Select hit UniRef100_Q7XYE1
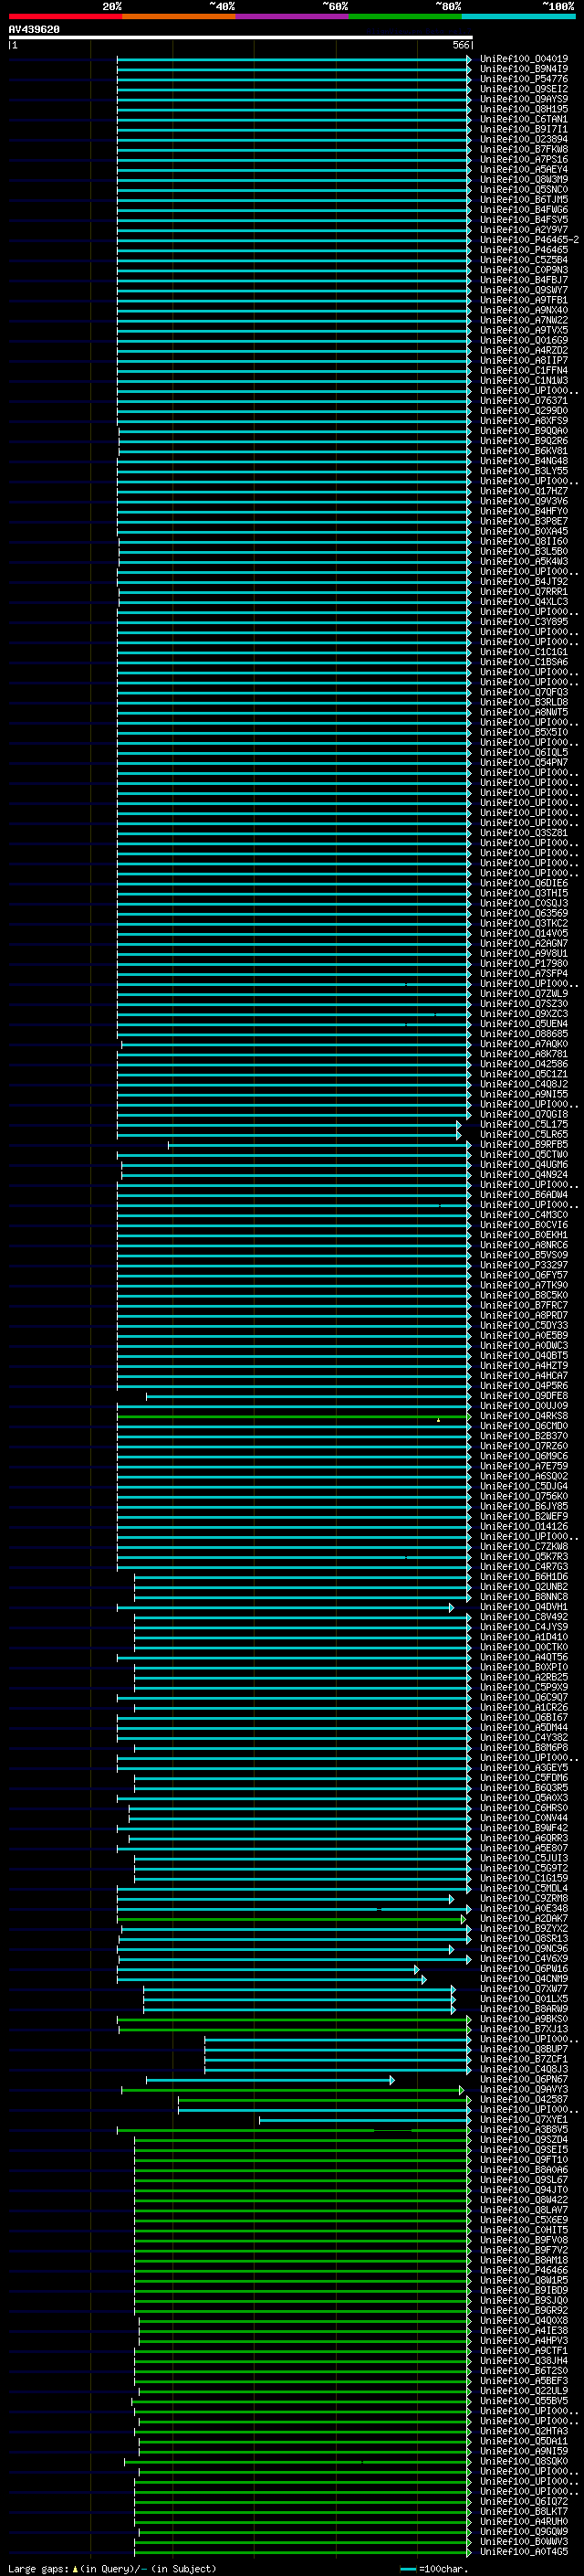The height and width of the screenshot is (2576, 584). tap(524, 2119)
